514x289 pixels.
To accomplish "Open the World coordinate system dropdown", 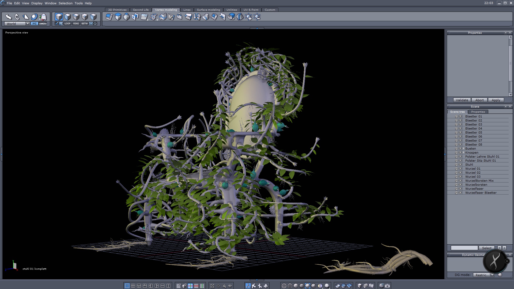I will [28, 24].
